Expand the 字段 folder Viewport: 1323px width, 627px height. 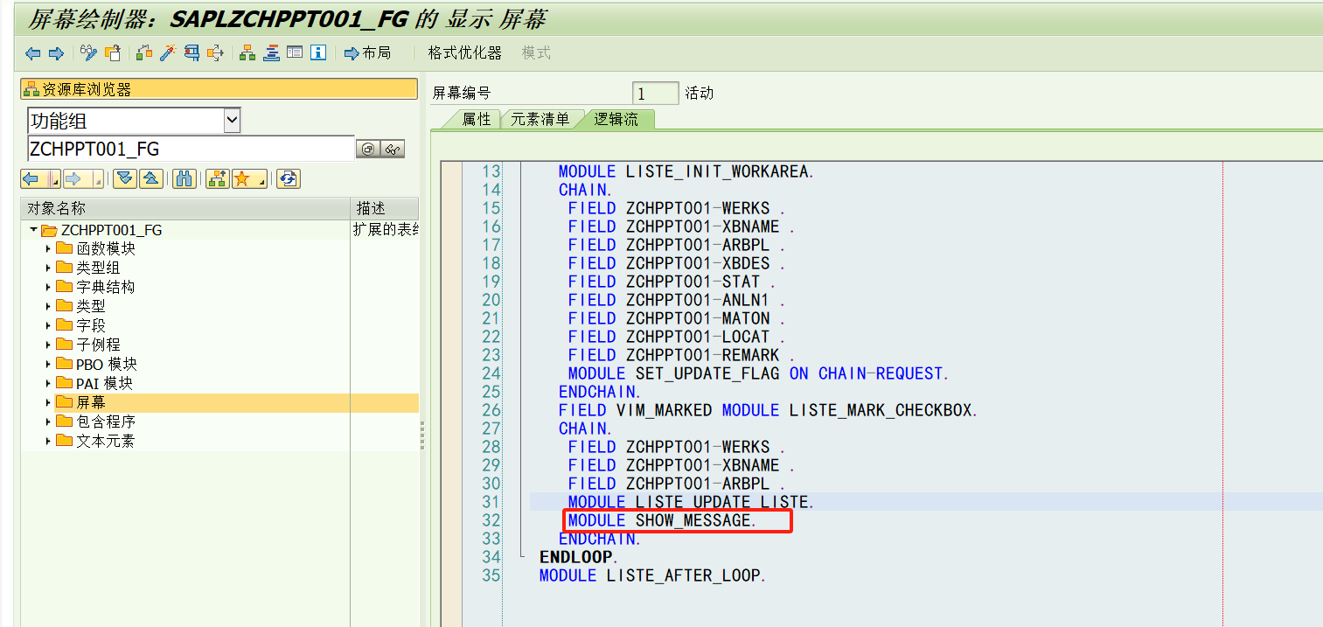48,326
